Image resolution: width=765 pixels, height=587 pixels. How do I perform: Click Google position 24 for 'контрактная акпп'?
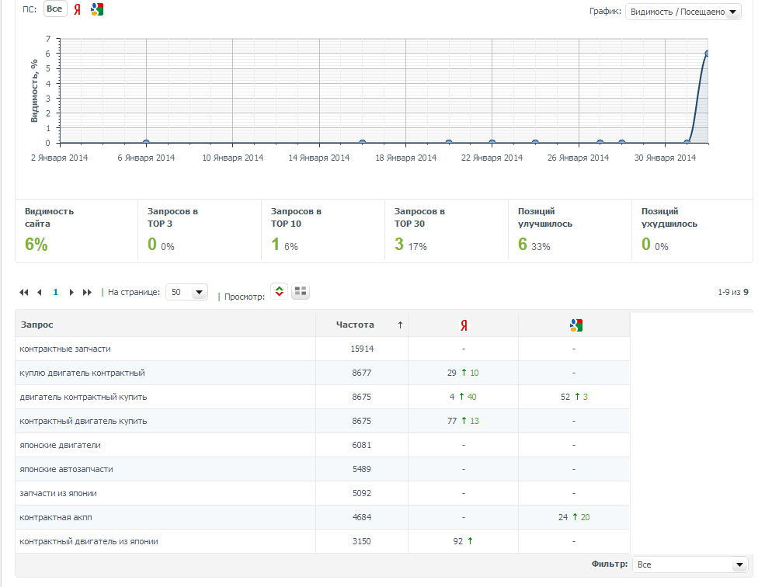click(563, 517)
